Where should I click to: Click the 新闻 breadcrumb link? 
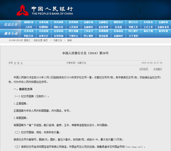point(69,40)
